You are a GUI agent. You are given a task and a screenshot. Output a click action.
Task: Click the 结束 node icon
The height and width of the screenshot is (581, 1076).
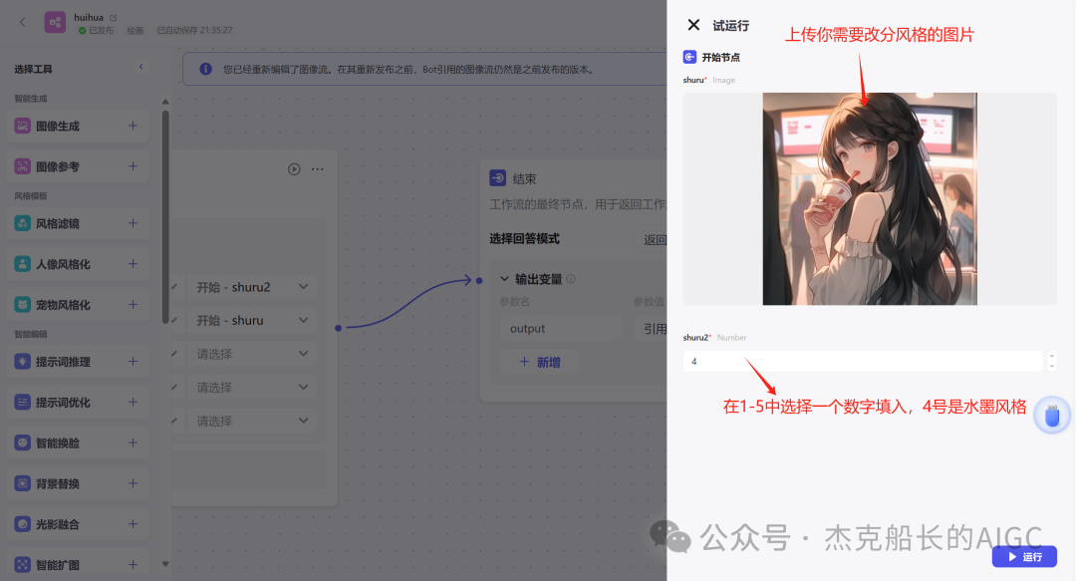point(497,177)
